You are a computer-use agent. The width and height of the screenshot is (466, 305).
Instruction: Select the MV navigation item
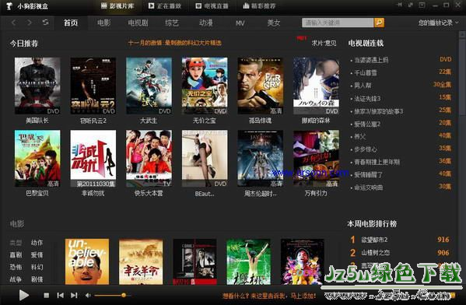click(240, 23)
